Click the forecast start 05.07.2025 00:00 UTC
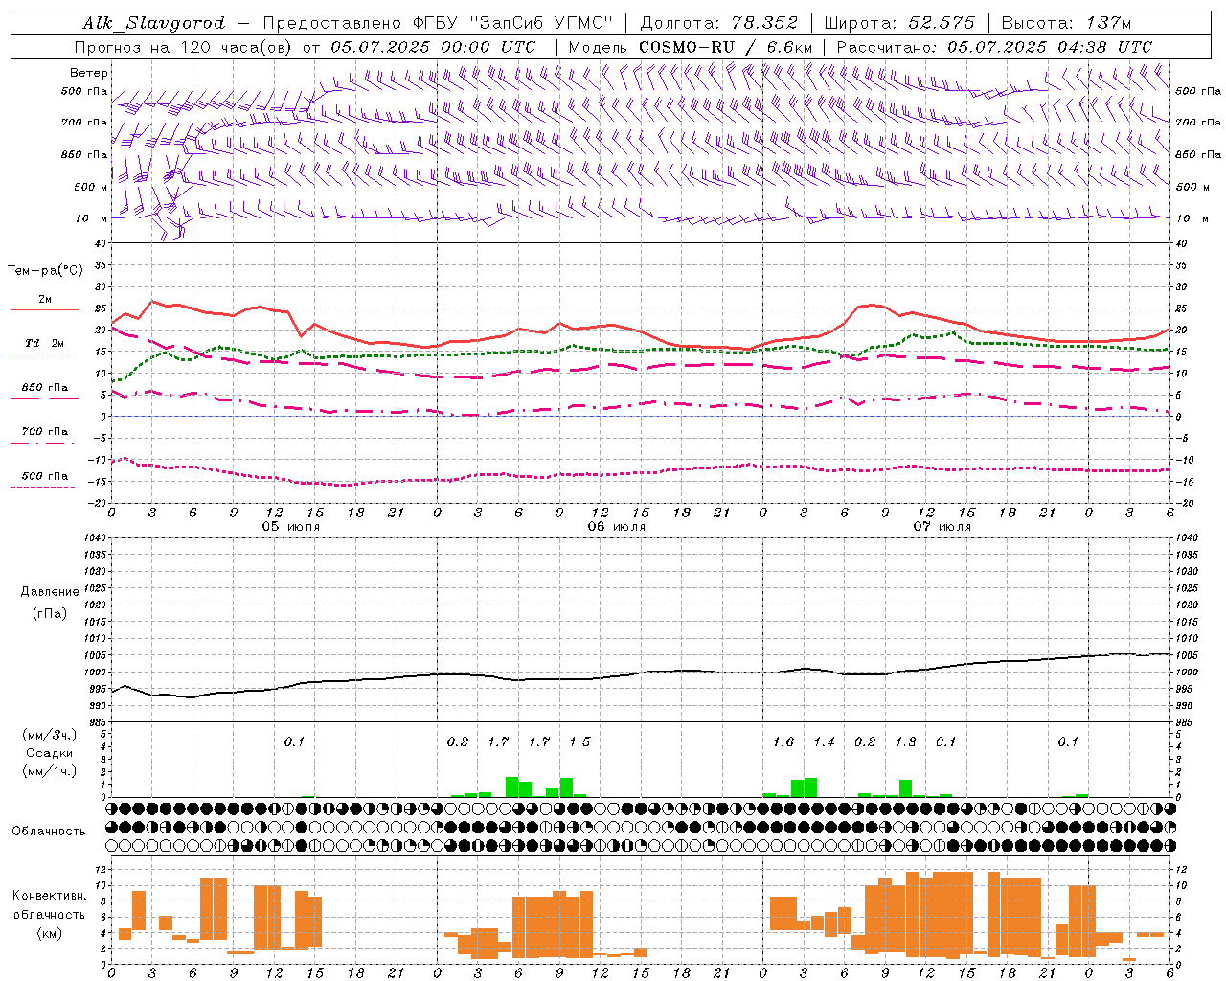Screen dimensions: 1226x981 click(x=434, y=47)
